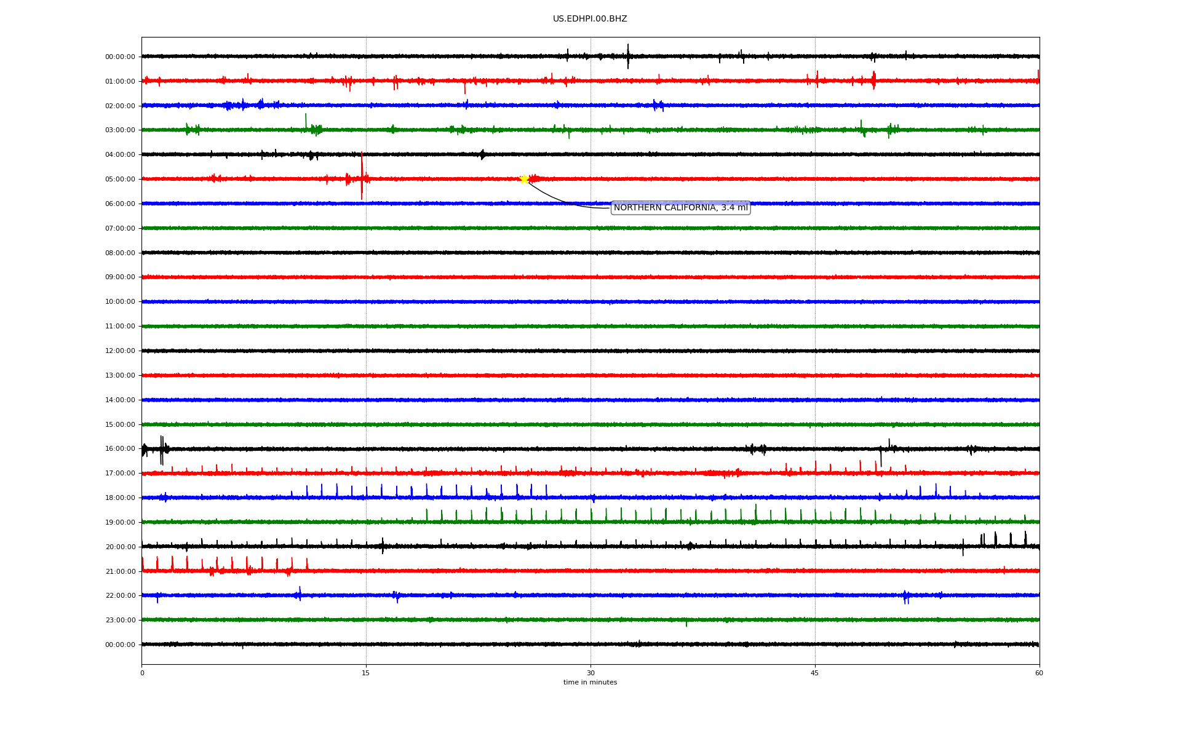Click the 60 minute x-axis tick label

[x=1039, y=673]
